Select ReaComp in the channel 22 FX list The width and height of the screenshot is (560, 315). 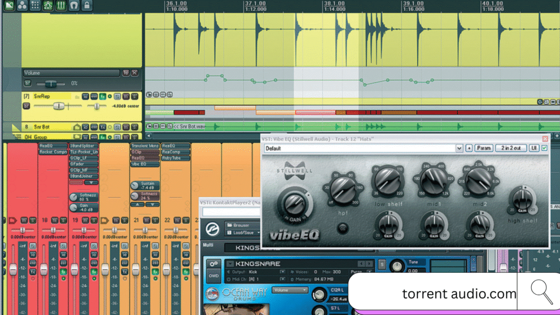[175, 152]
